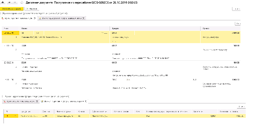Click planned cost 7 000,00 in lower table
280x129 pixels.
click(231, 116)
